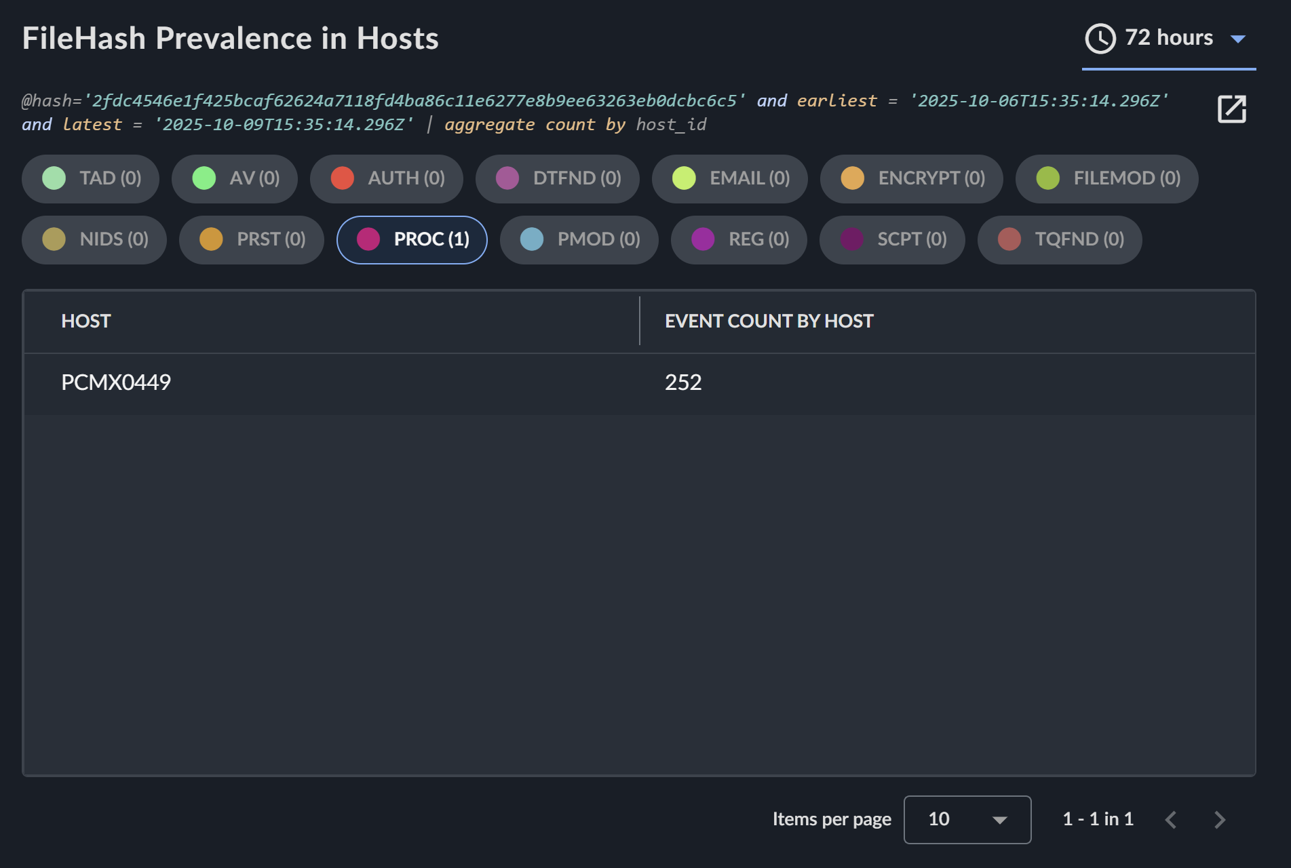The height and width of the screenshot is (868, 1291).
Task: Expand the Items per page dropdown
Action: pyautogui.click(x=967, y=820)
